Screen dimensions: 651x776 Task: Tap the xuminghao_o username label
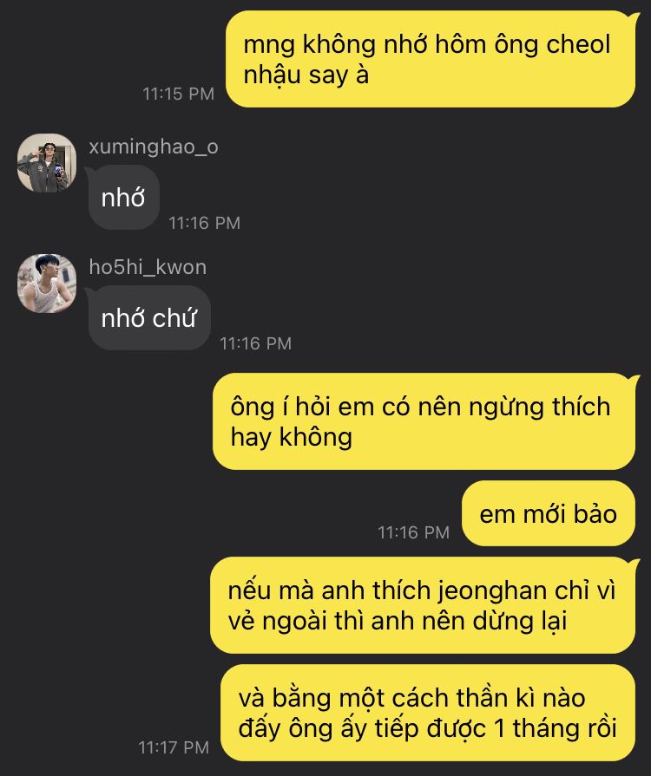tap(154, 147)
